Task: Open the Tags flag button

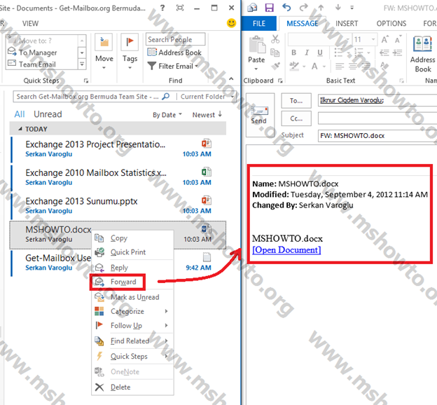Action: point(130,42)
